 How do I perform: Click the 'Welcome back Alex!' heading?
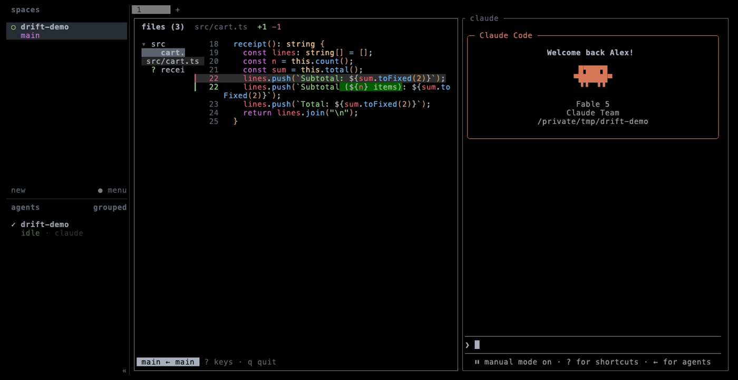coord(590,53)
